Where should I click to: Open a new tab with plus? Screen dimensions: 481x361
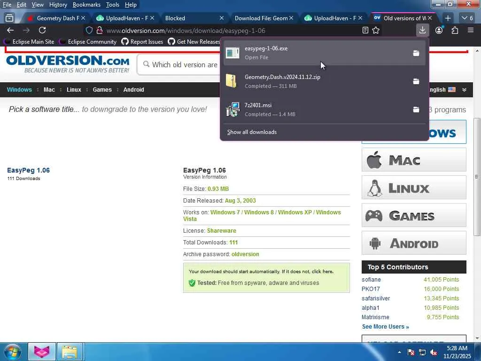click(x=448, y=18)
